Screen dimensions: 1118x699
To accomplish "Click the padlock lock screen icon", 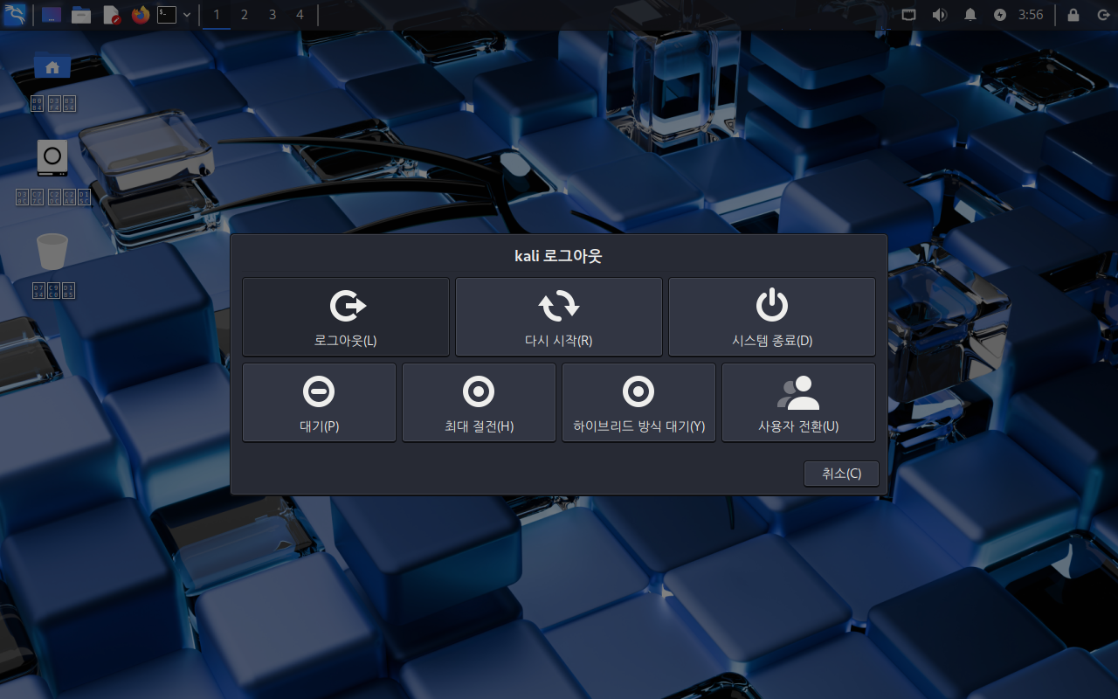I will coord(1073,15).
